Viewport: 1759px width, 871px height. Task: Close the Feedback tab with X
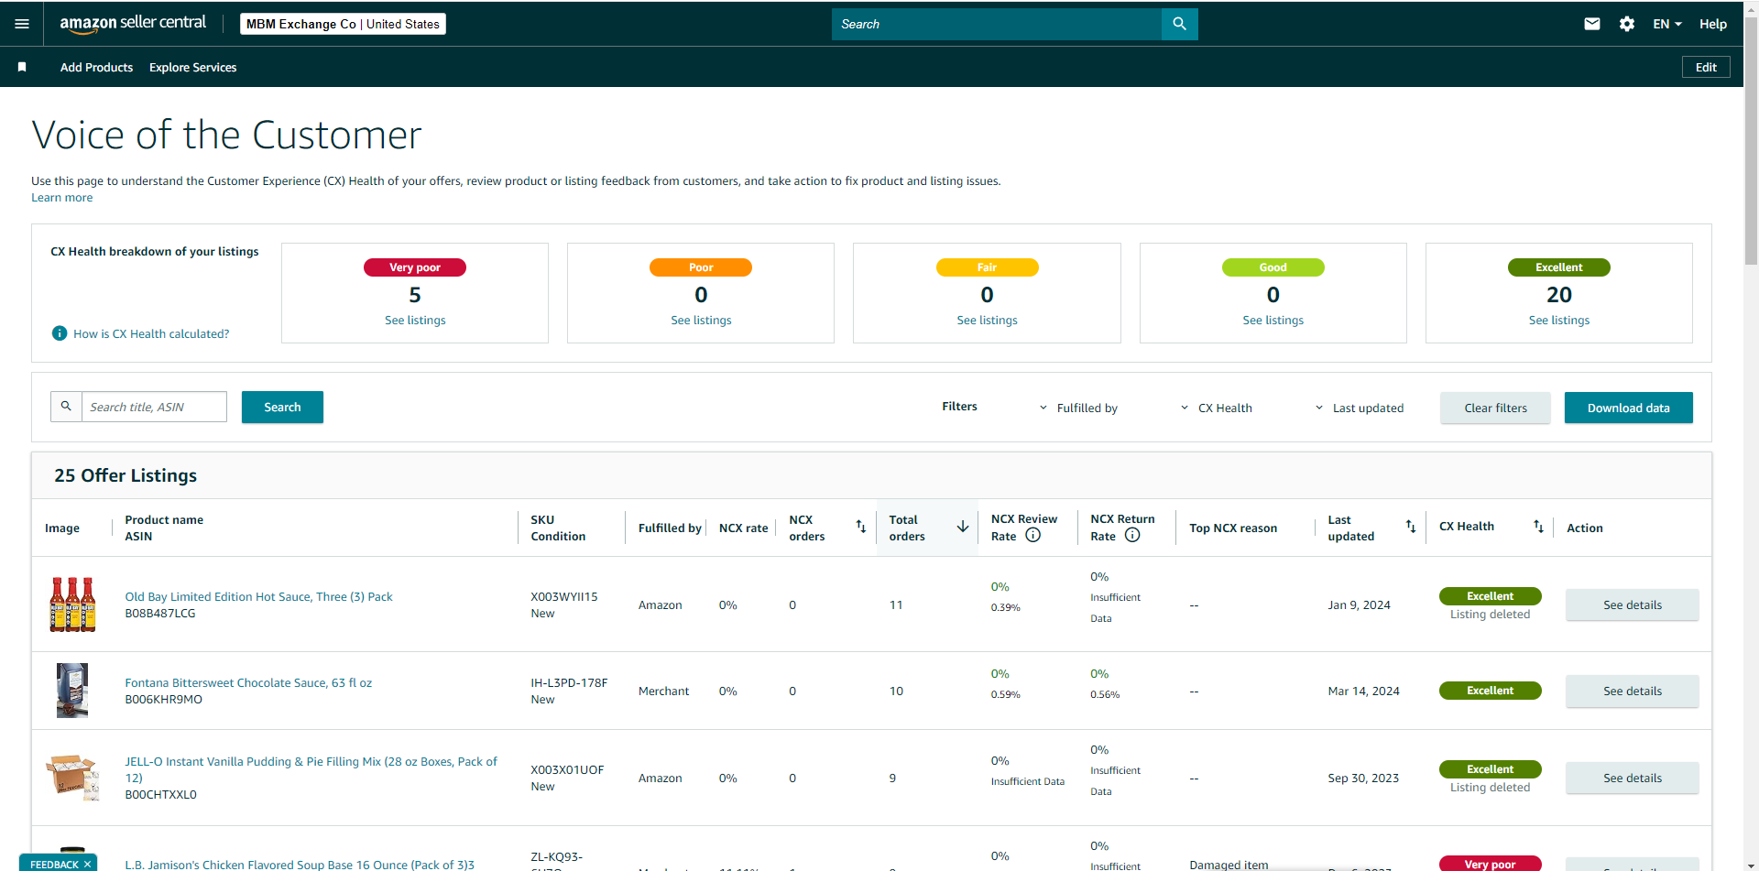(88, 864)
